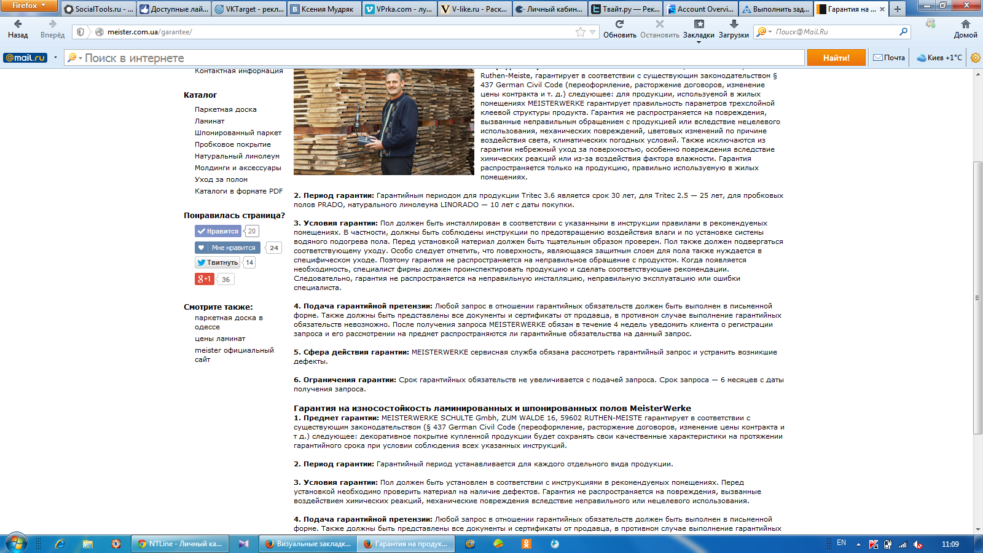
Task: Expand the mail.ru toolbar logo dropdown
Action: tap(55, 58)
